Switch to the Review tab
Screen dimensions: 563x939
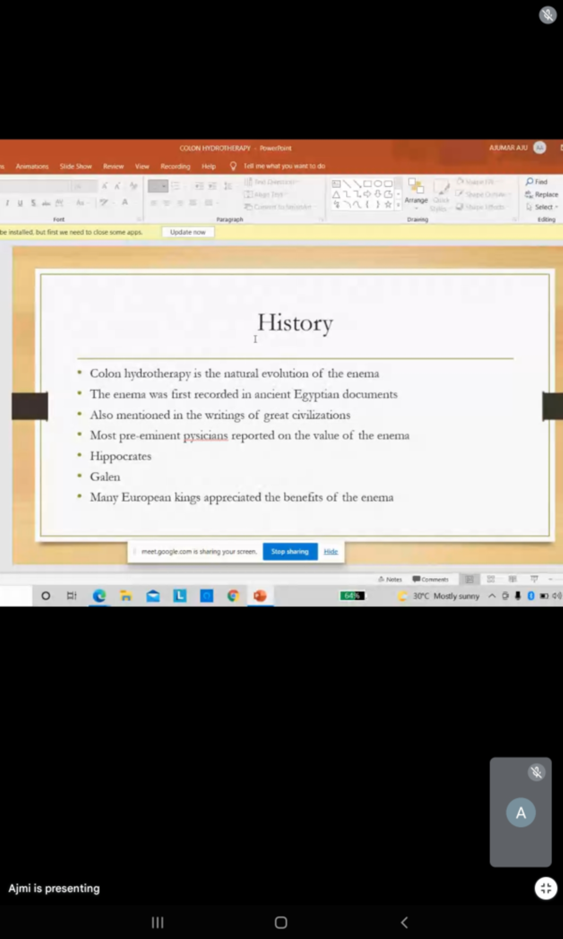pos(113,166)
